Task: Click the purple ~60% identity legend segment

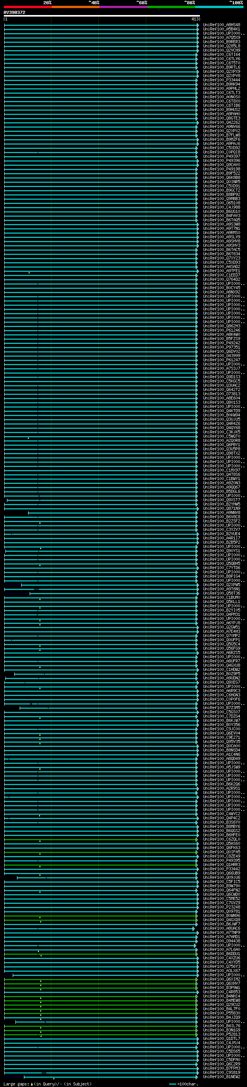Action: 123,7
